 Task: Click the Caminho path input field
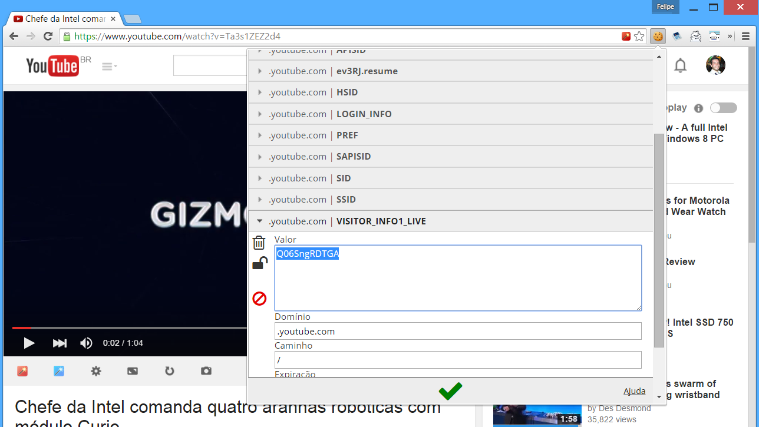(x=458, y=360)
